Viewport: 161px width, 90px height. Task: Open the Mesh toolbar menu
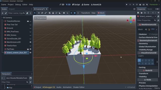[101, 13]
